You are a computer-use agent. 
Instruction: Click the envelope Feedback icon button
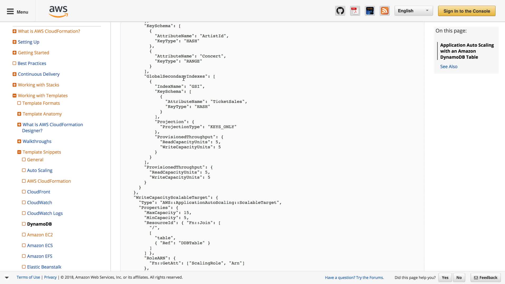click(486, 277)
